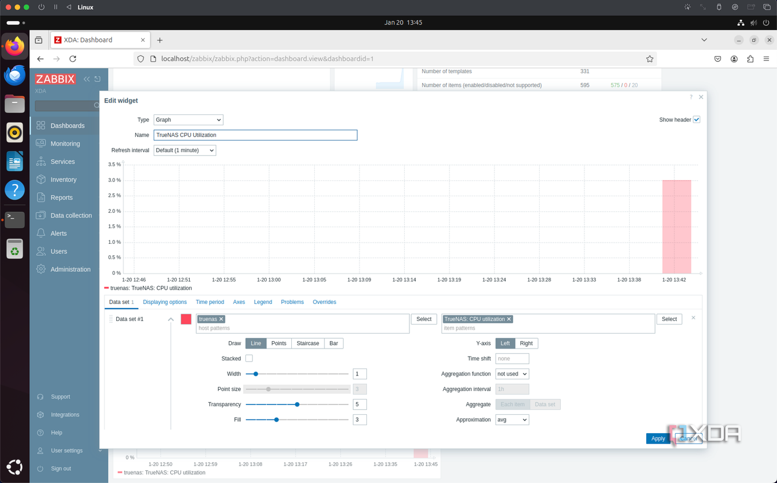Open the data set red color swatch
This screenshot has width=777, height=483.
[x=186, y=319]
